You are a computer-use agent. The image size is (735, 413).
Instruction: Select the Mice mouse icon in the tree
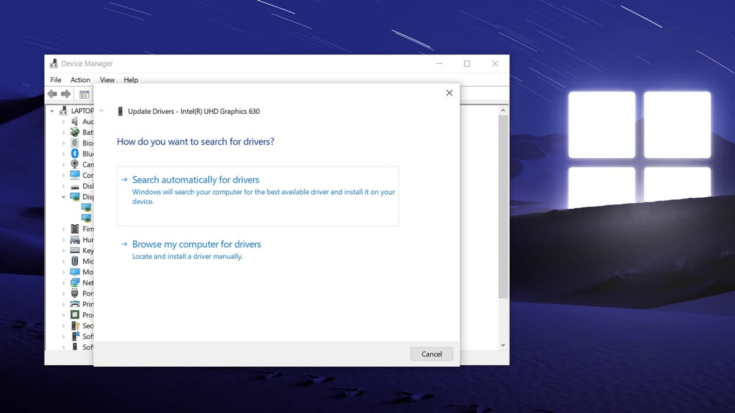click(74, 261)
